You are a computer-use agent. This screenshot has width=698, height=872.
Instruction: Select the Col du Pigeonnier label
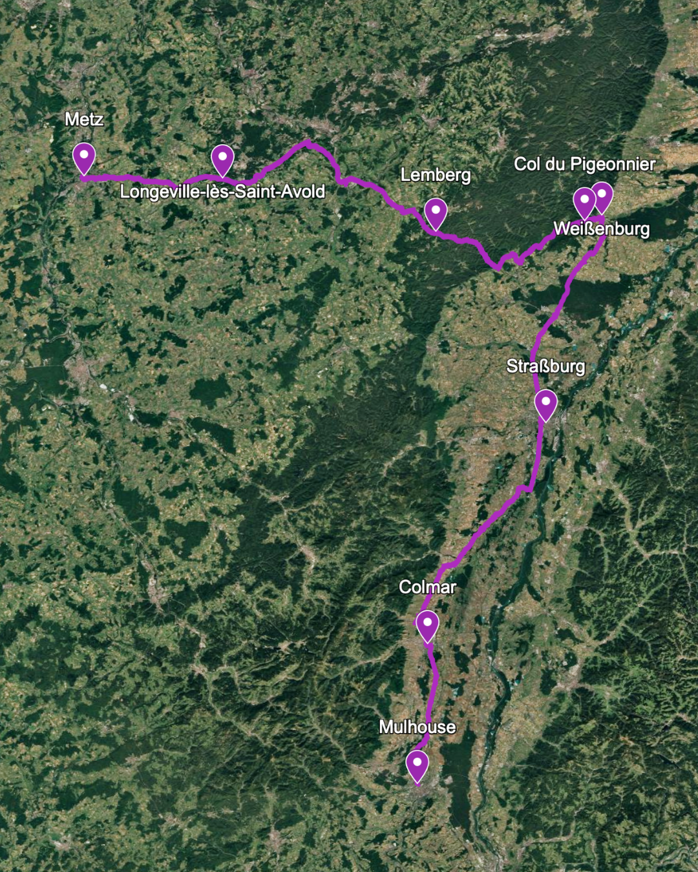tap(584, 164)
